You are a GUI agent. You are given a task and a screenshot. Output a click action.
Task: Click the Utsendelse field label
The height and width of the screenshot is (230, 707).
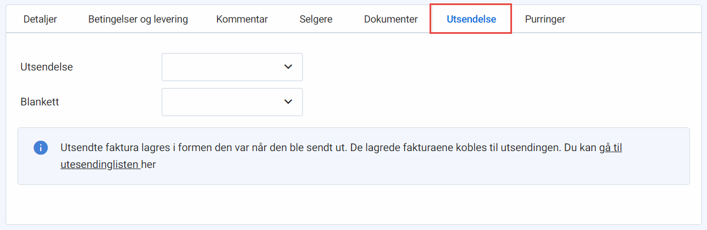(x=46, y=67)
